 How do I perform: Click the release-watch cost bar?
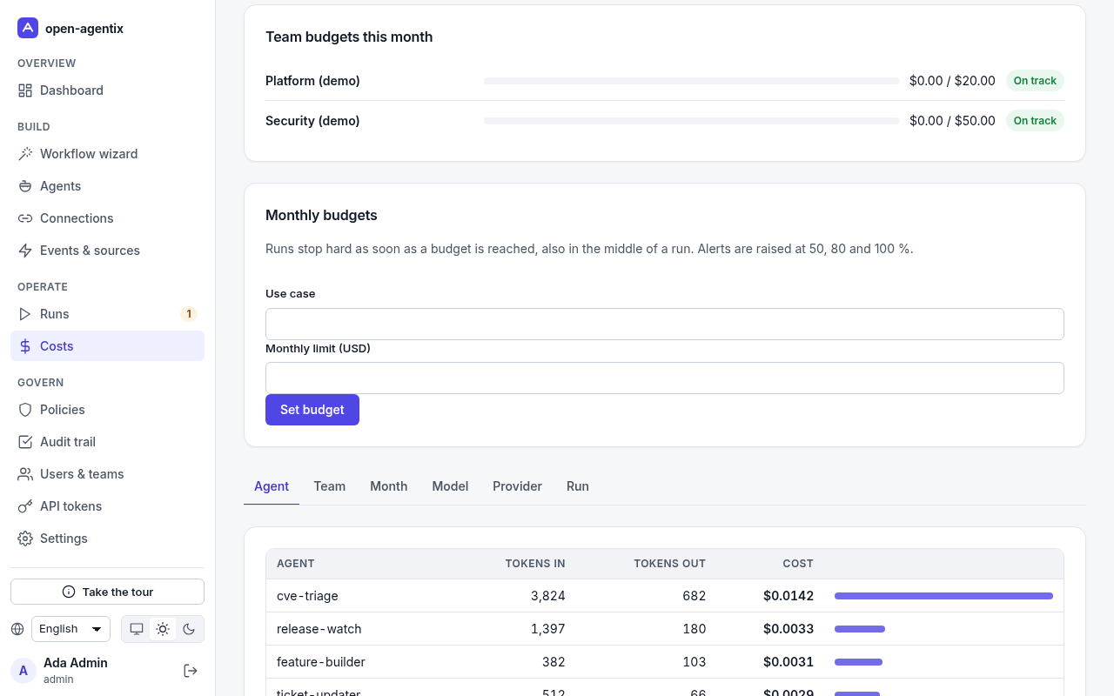tap(860, 629)
